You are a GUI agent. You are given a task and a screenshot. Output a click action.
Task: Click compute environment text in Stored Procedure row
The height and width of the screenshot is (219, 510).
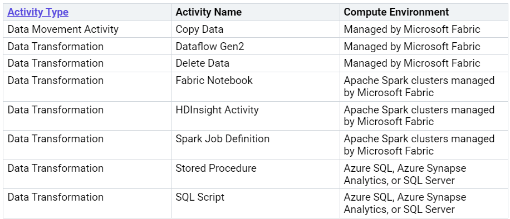point(405,174)
